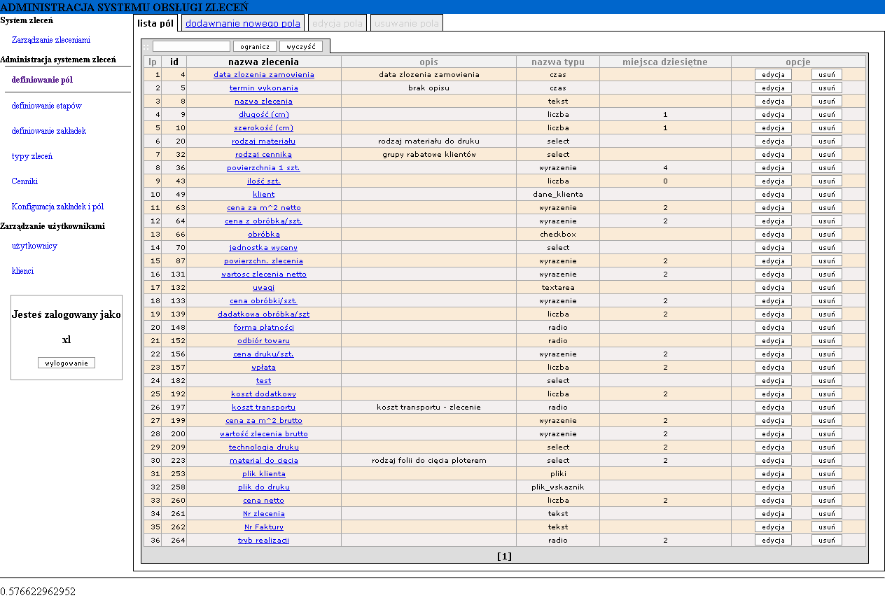Go to 'definiowanie etapów' sidebar link
Screen dimensions: 885x598
(46, 106)
